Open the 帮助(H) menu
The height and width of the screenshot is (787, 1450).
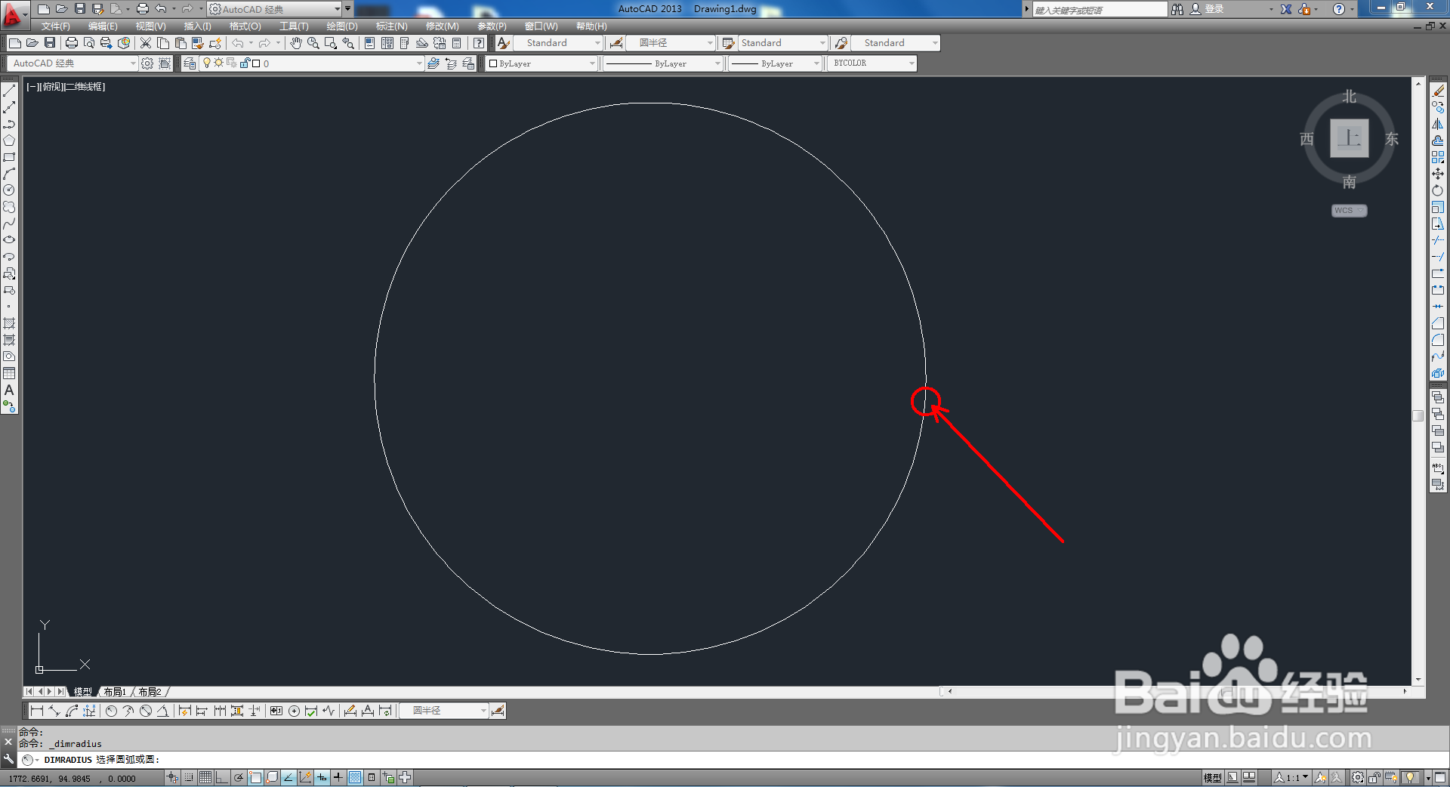point(591,26)
